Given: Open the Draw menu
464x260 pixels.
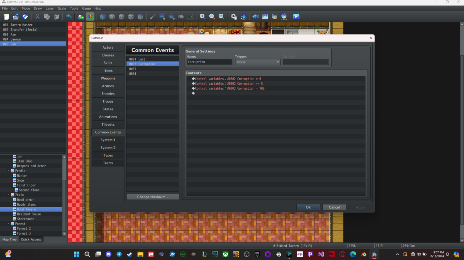Looking at the screenshot, I should (38, 8).
